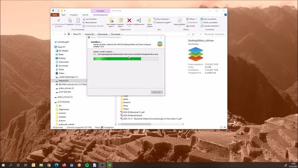The height and width of the screenshot is (168, 298).
Task: Click the taskbar search magnifier icon
Action: coord(11,165)
